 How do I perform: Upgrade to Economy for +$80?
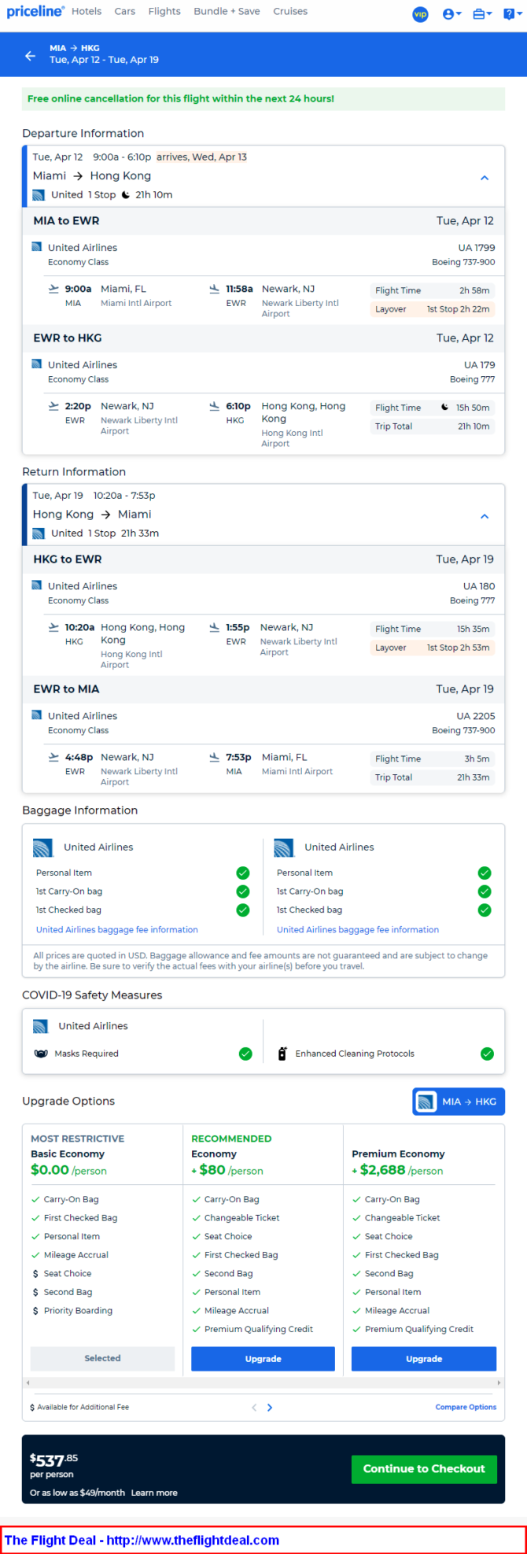coord(263,1358)
